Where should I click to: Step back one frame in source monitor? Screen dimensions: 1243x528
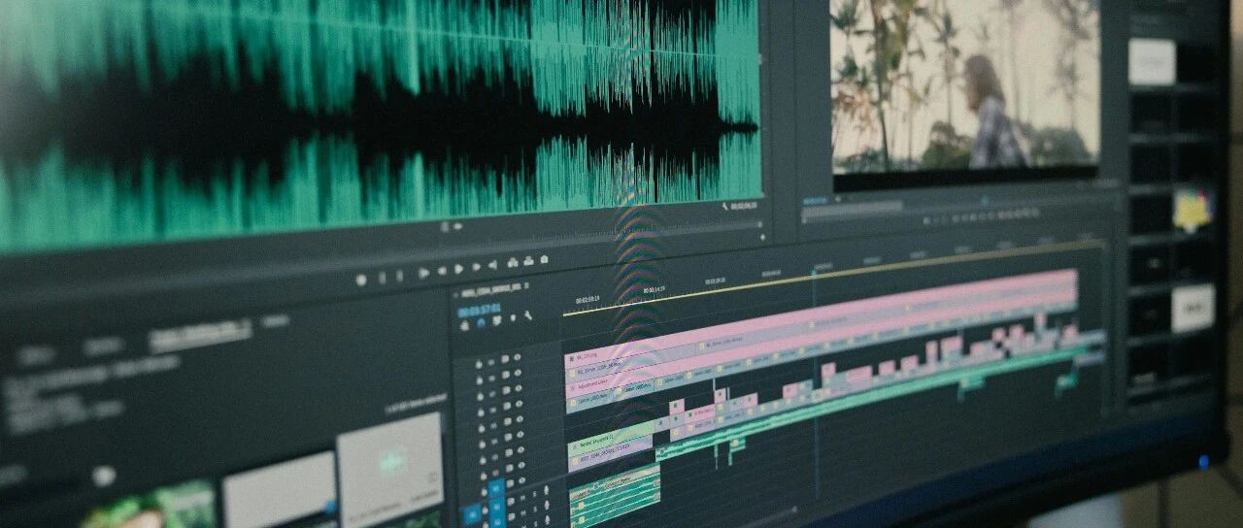(x=442, y=271)
